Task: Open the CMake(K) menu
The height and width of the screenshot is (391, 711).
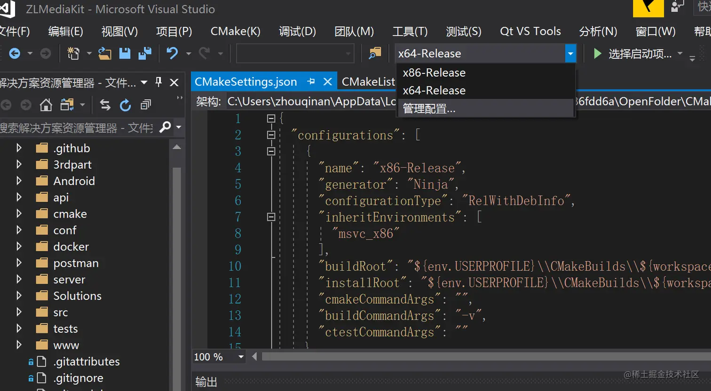Action: point(235,31)
